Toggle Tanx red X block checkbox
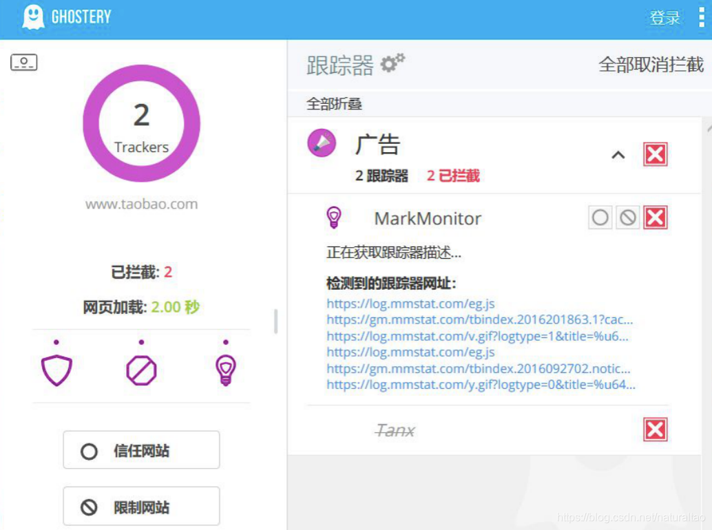The width and height of the screenshot is (712, 530). pyautogui.click(x=656, y=430)
